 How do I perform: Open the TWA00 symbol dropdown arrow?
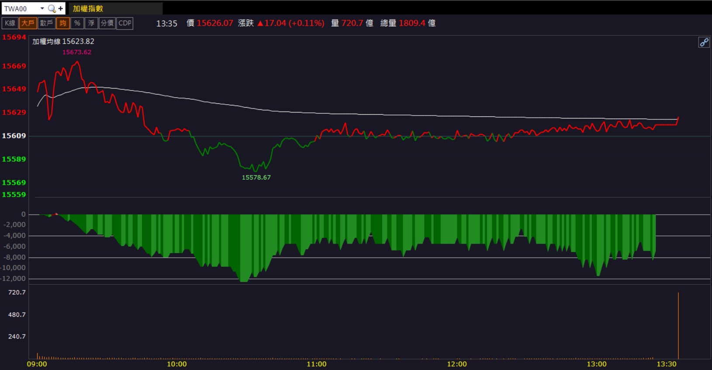click(x=42, y=8)
